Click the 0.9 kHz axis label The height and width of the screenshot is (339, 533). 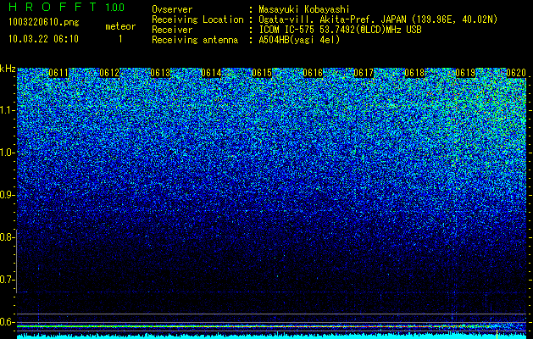click(x=8, y=195)
